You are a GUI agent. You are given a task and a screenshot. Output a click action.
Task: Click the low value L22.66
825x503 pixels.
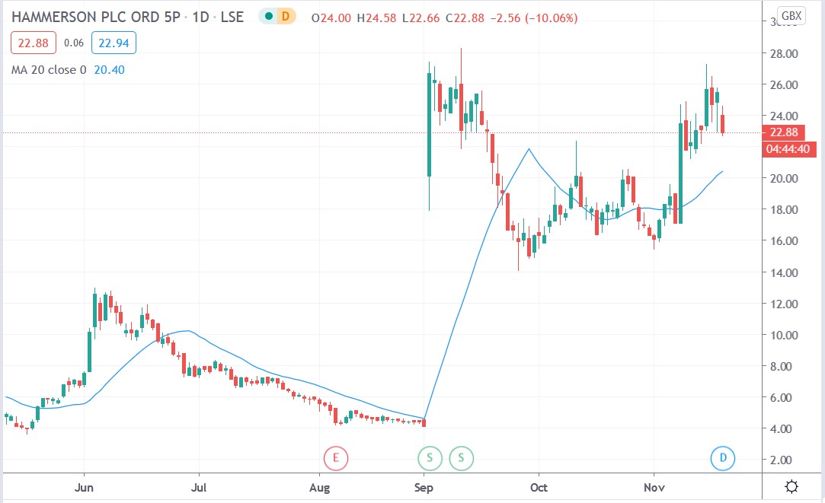pos(420,18)
